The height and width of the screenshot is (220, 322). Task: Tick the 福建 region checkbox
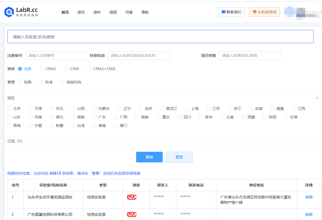pyautogui.click(x=272, y=109)
